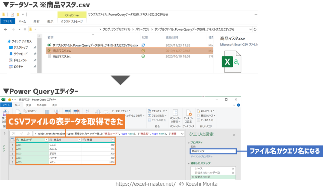Viewport: 333px width, 187px height.
Task: Switch to the 列の追加 tab
Action: (42, 105)
